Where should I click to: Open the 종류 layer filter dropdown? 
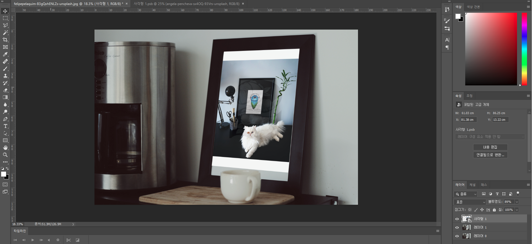point(465,194)
